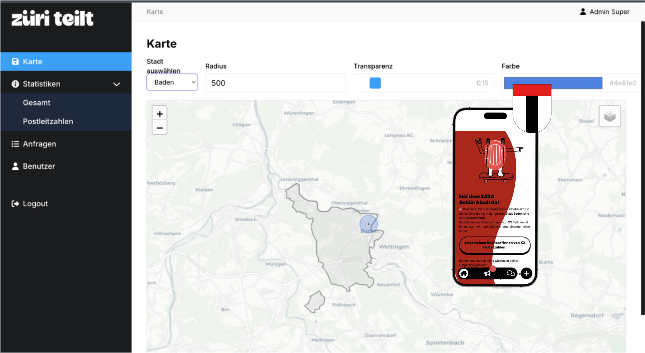Click the Statistiken chart icon

click(x=15, y=84)
